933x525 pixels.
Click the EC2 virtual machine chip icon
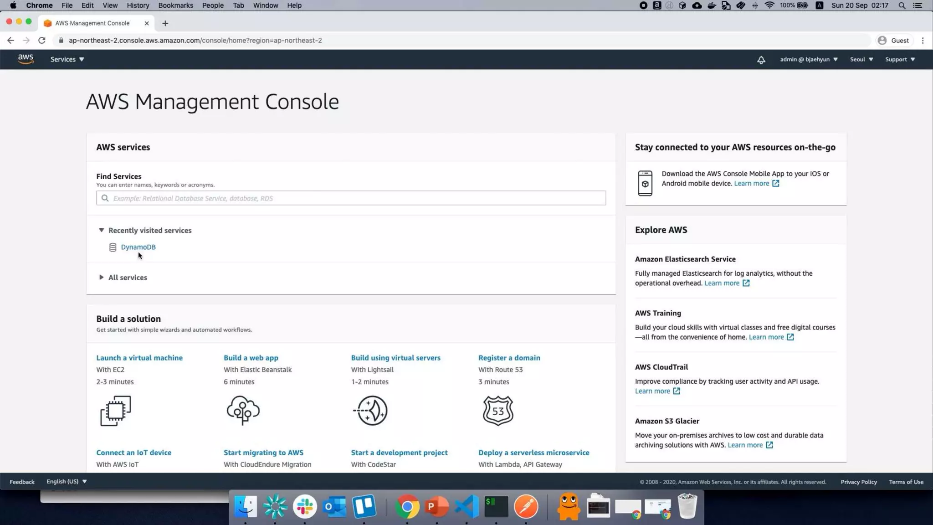(116, 411)
